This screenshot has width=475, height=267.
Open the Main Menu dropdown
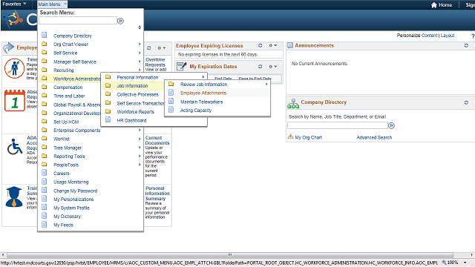52,4
